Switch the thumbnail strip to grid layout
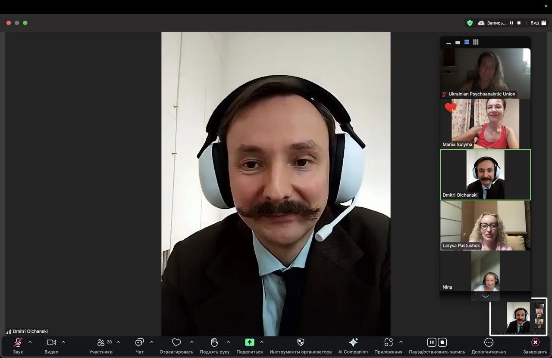The image size is (552, 358). (476, 42)
